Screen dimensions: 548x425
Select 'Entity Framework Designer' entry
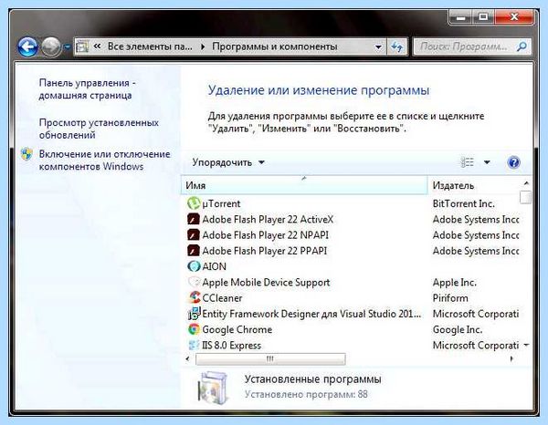[x=311, y=314]
